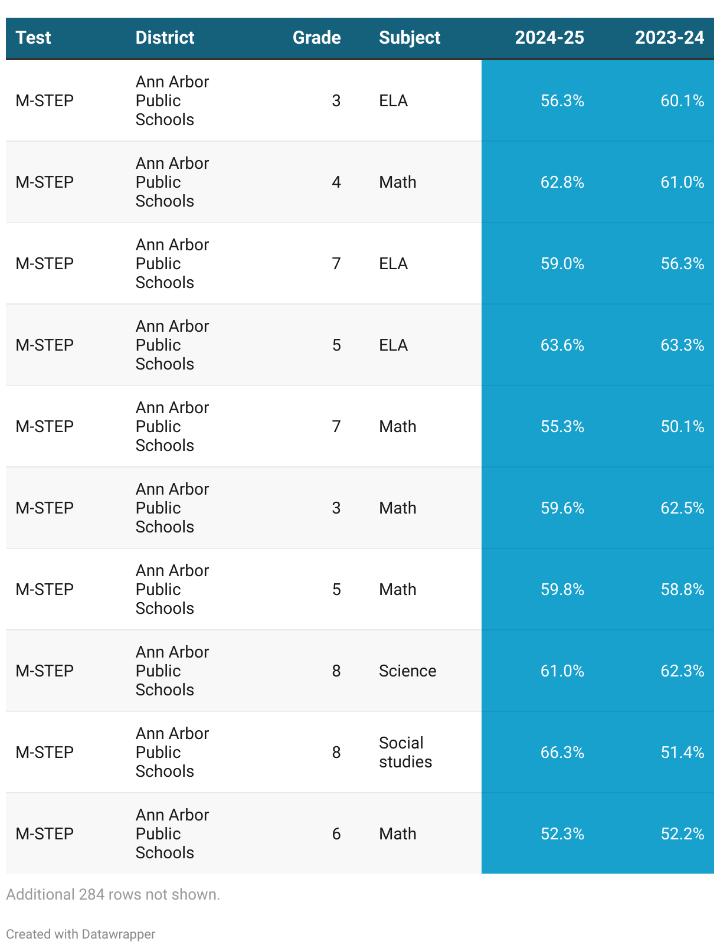Select the 56.3% cell for Grade 3 ELA
The image size is (720, 948).
(562, 101)
